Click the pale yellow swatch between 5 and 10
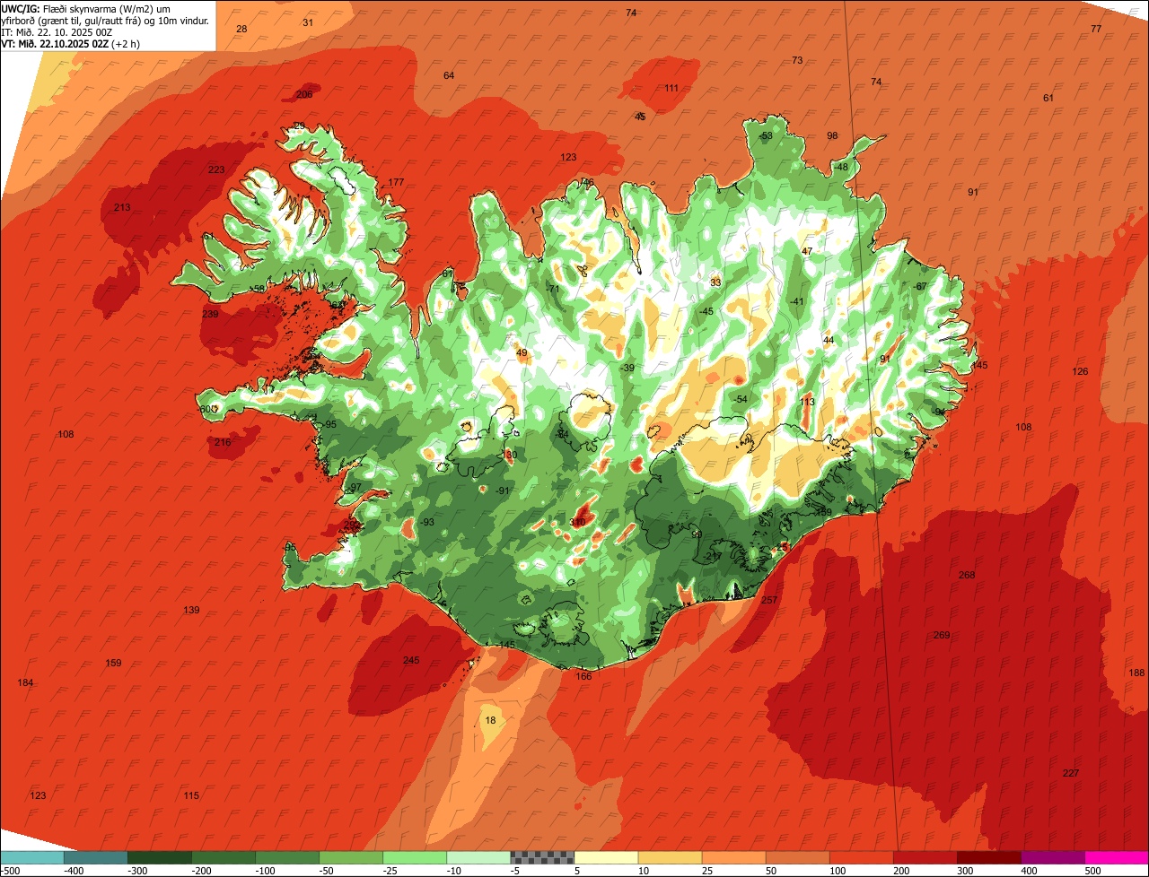This screenshot has width=1149, height=877. [x=606, y=857]
